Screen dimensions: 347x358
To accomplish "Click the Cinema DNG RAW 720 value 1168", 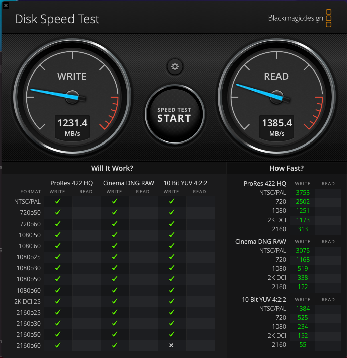I will 303,260.
